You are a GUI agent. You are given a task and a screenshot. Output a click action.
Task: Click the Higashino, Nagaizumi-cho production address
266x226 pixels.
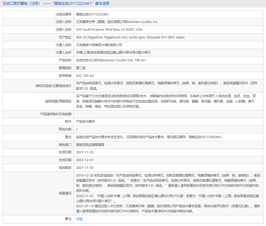tap(130, 37)
